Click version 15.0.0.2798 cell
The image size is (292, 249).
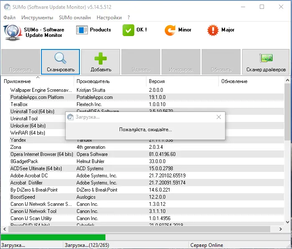161,168
